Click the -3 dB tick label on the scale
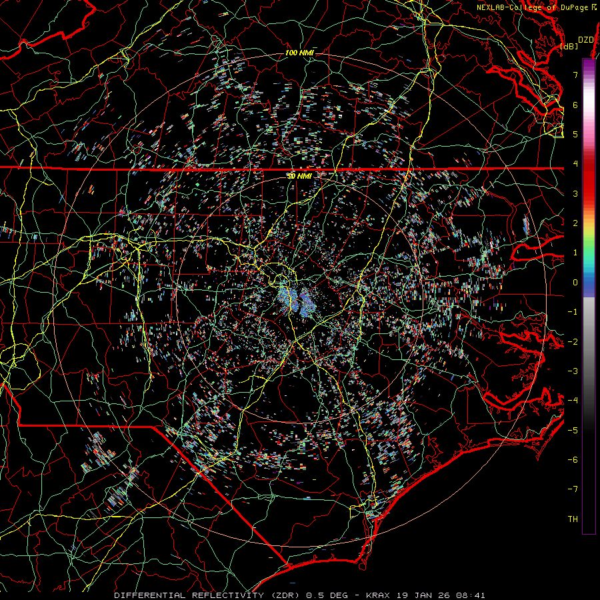This screenshot has width=600, height=600. click(573, 371)
